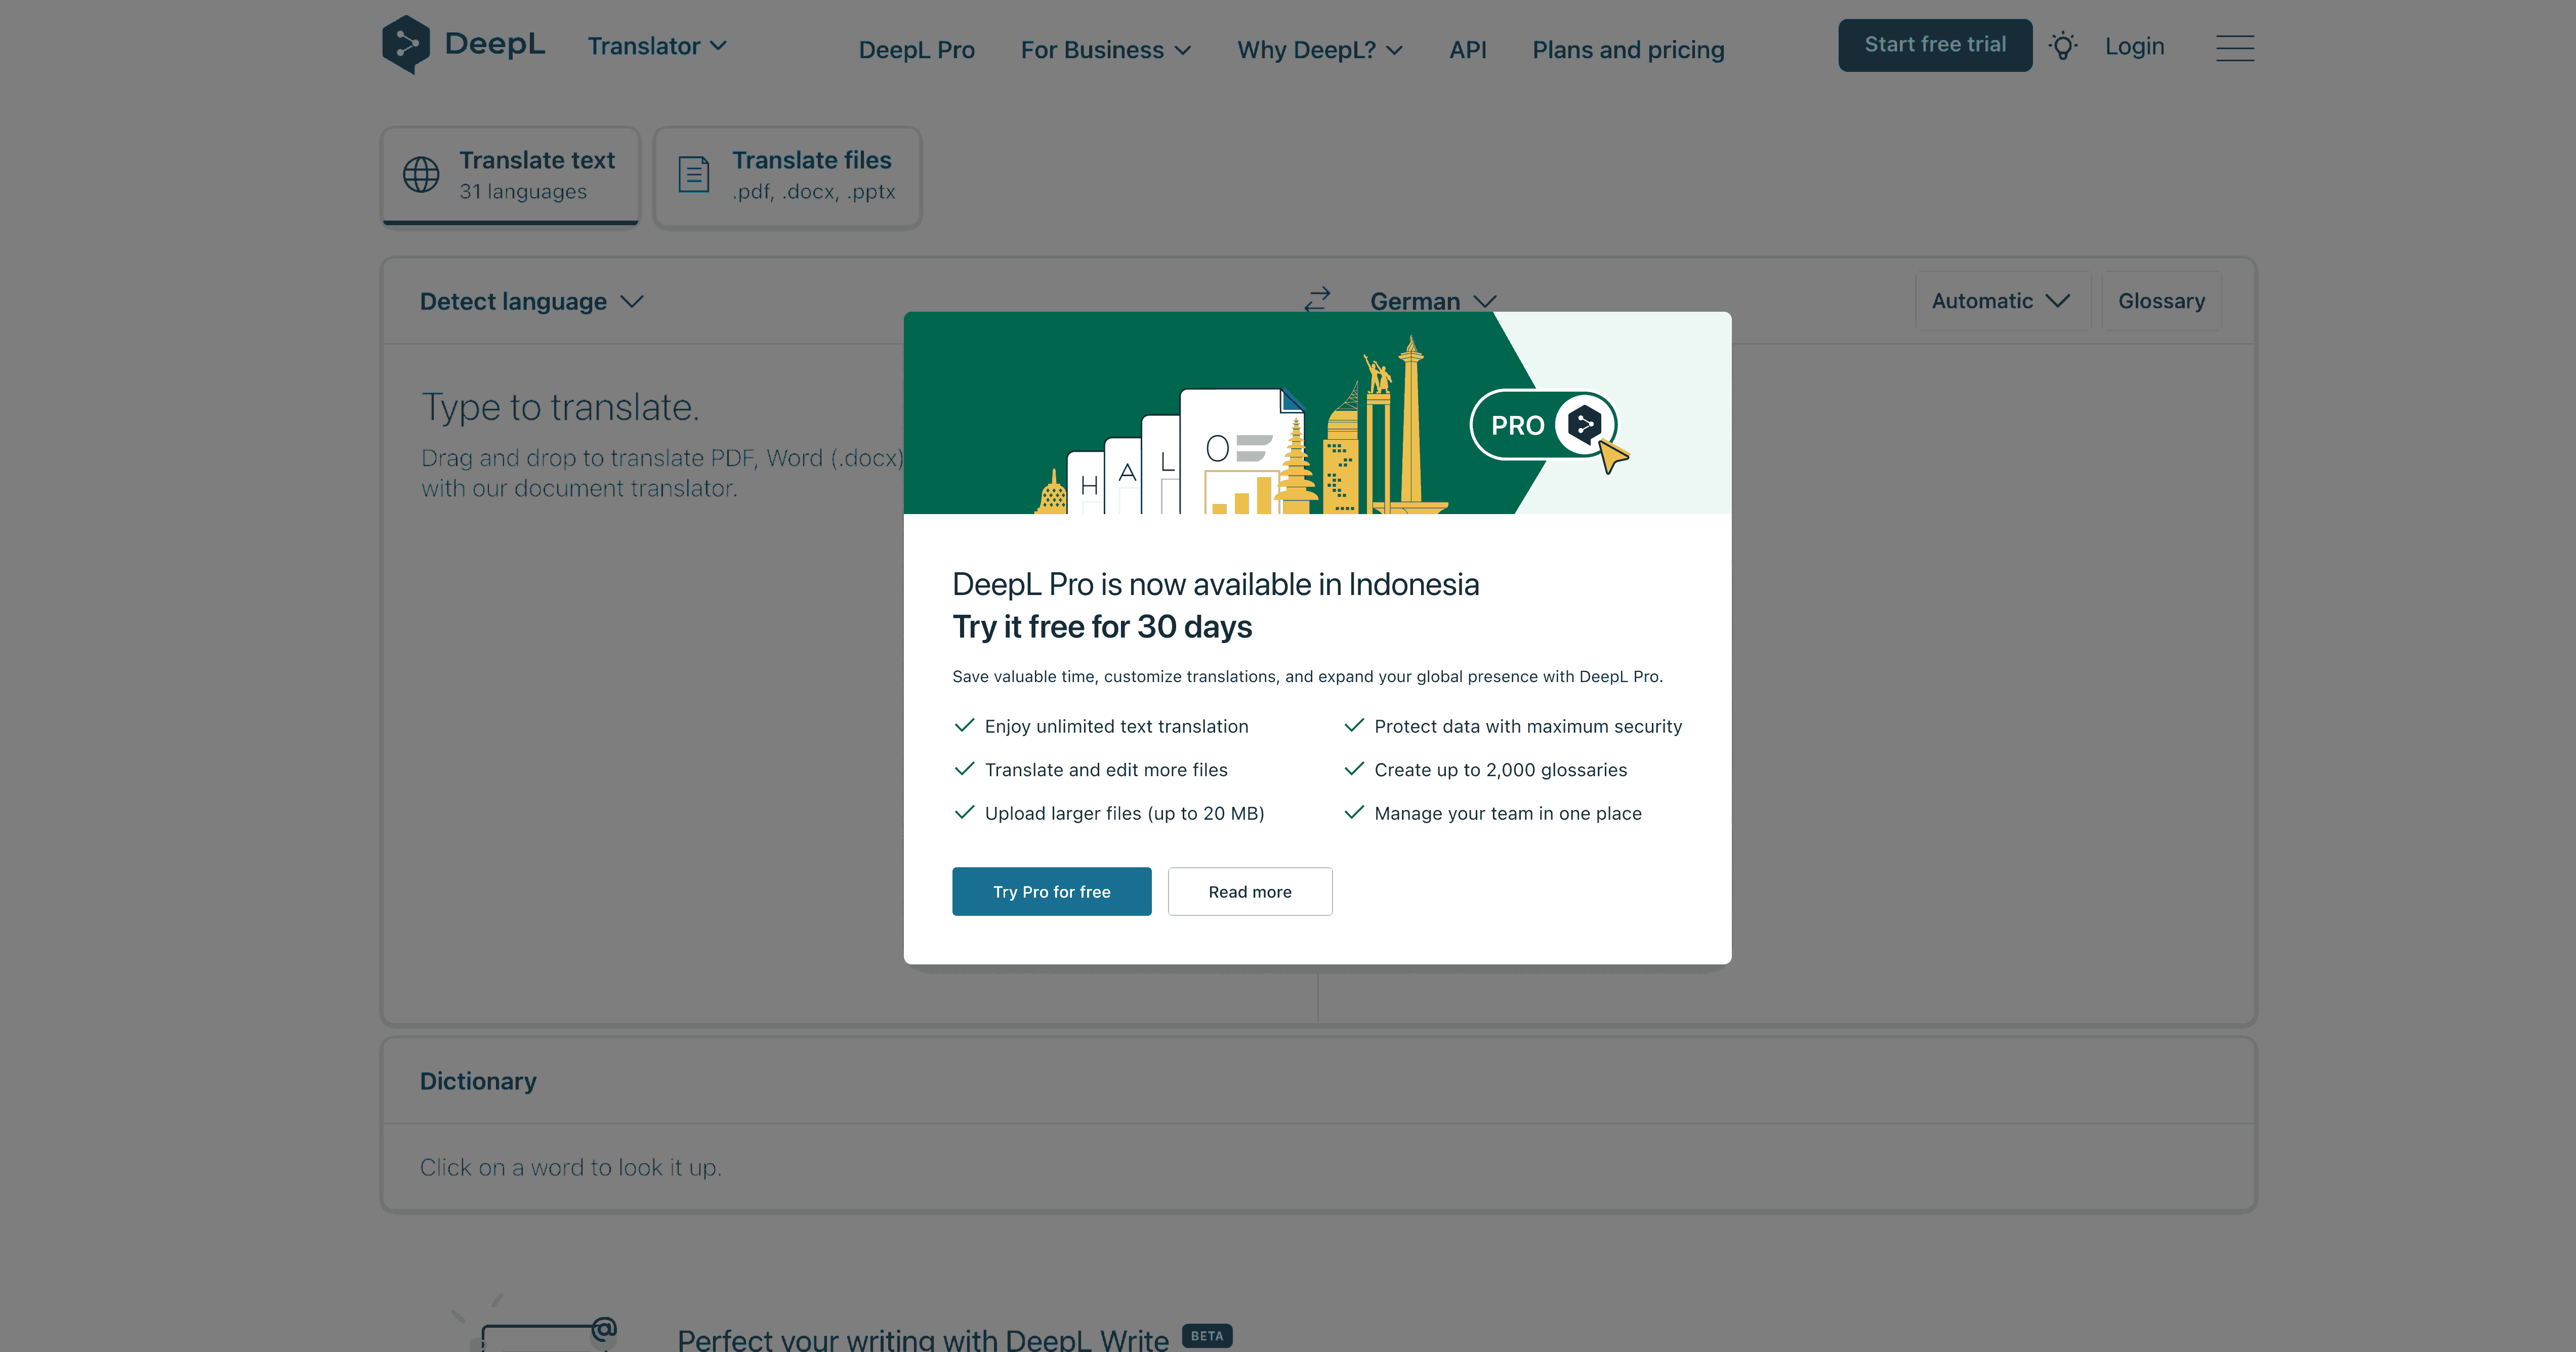The width and height of the screenshot is (2576, 1352).
Task: Expand the For Business menu
Action: pyautogui.click(x=1105, y=50)
